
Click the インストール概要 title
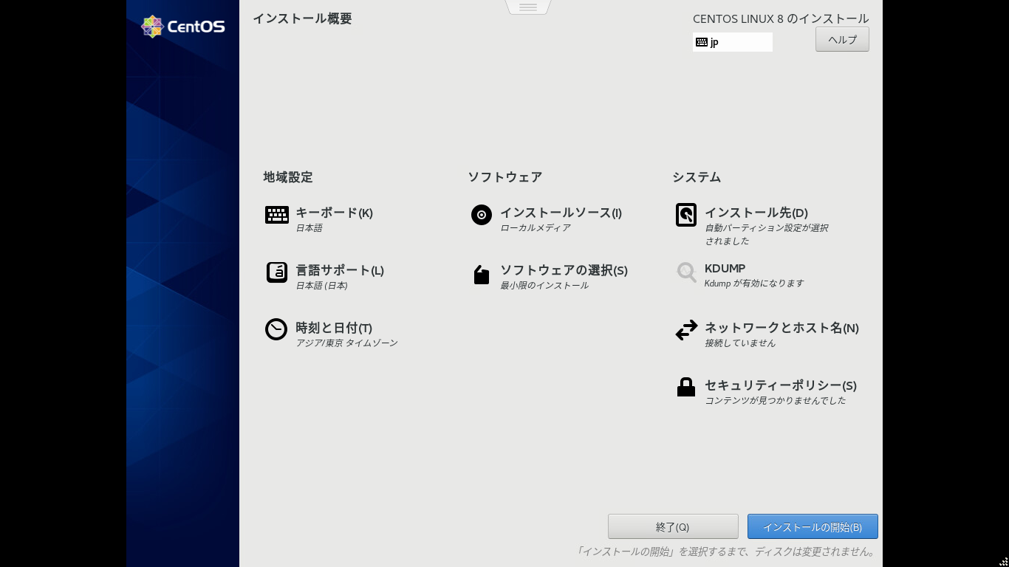point(302,18)
